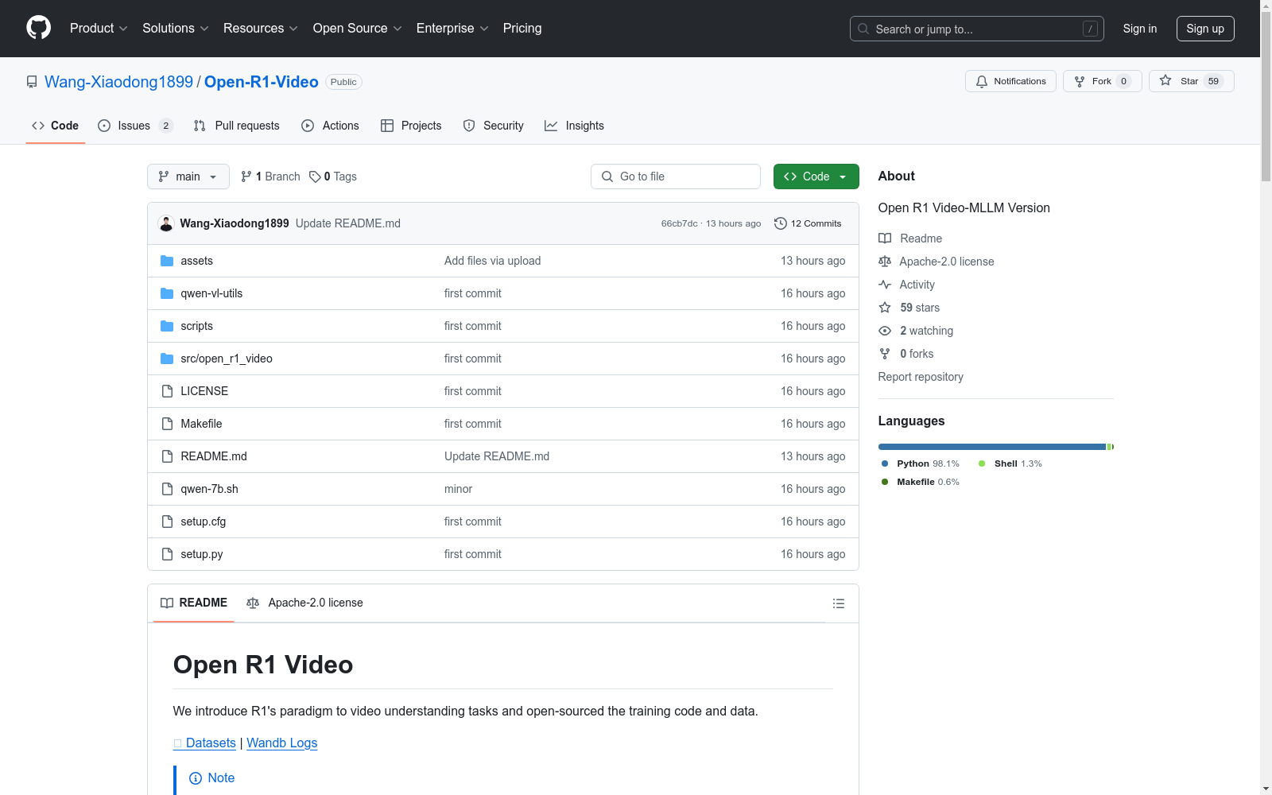Click the Makefile file icon
The image size is (1272, 795).
[x=167, y=424]
